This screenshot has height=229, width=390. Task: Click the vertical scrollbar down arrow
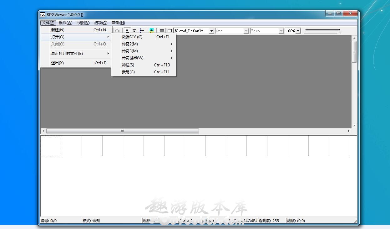pos(354,126)
